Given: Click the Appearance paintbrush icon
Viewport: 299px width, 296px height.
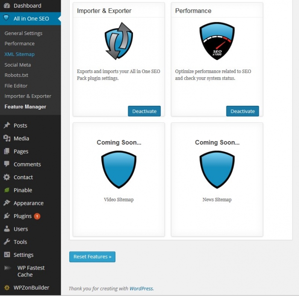Looking at the screenshot, I should (7, 203).
